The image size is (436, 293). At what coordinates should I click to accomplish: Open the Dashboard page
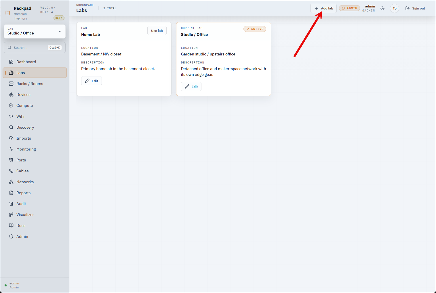point(35,62)
